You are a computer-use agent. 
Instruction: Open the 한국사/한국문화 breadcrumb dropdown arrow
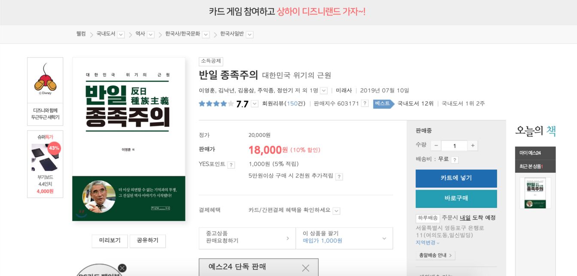206,34
